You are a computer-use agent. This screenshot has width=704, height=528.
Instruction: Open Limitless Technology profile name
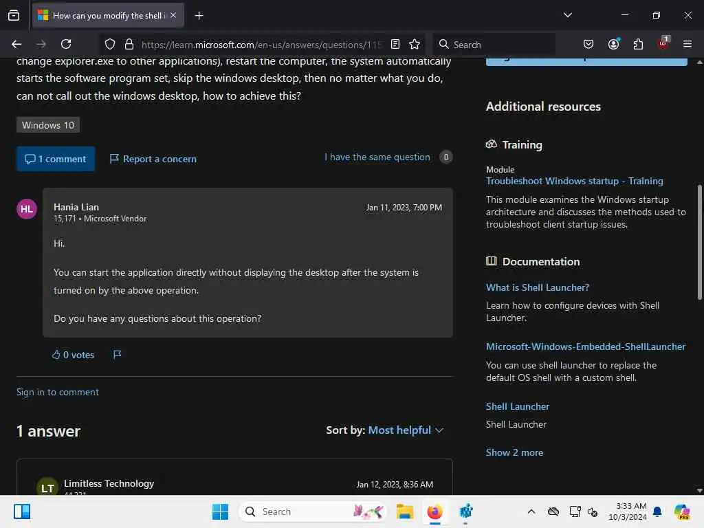109,483
